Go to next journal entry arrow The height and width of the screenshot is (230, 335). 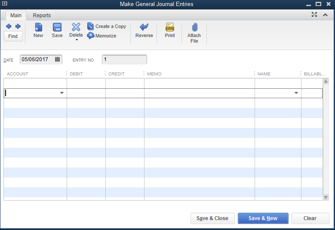click(x=18, y=26)
